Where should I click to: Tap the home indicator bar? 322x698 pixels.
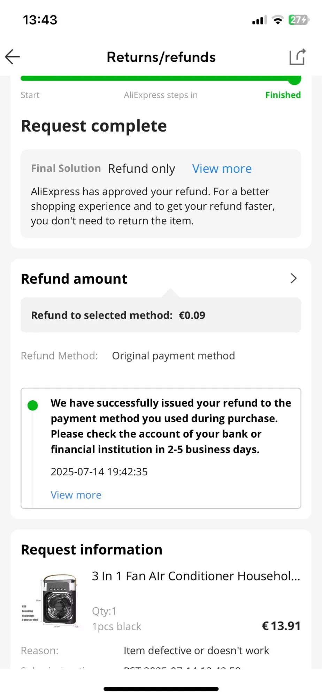[x=161, y=689]
